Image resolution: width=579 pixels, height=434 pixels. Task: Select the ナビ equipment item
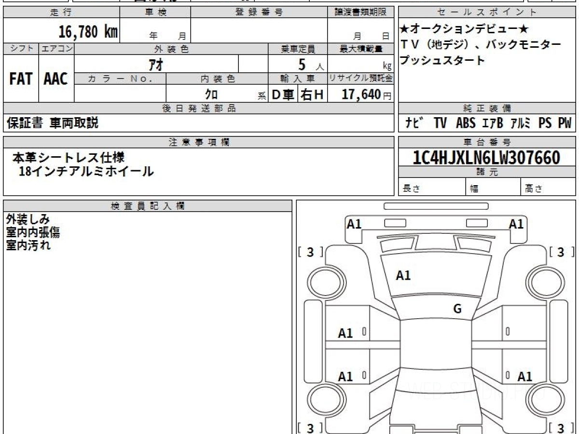point(414,123)
